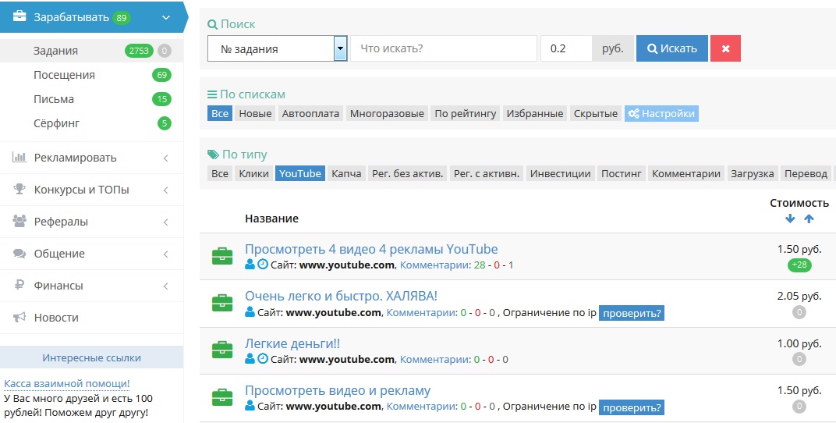836x423 pixels.
Task: Select the Все filter under По спискам
Action: point(220,114)
